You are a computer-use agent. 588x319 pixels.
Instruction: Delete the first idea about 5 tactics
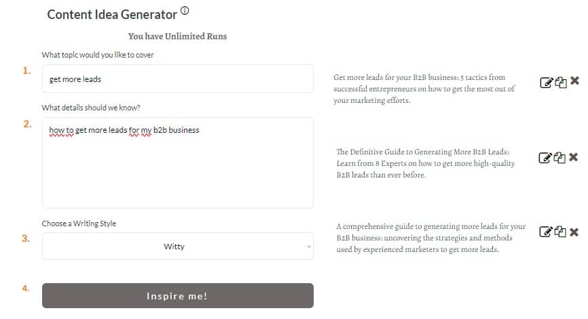(x=574, y=81)
